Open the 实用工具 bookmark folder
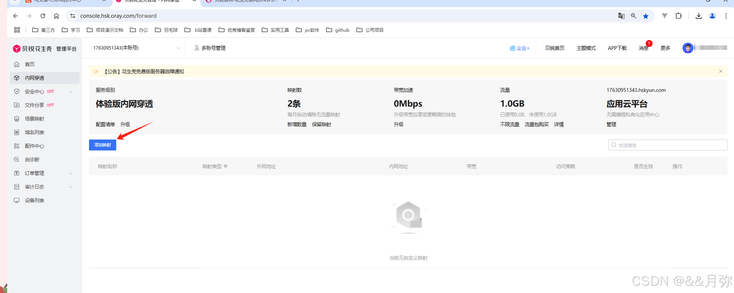Image resolution: width=734 pixels, height=293 pixels. 275,30
